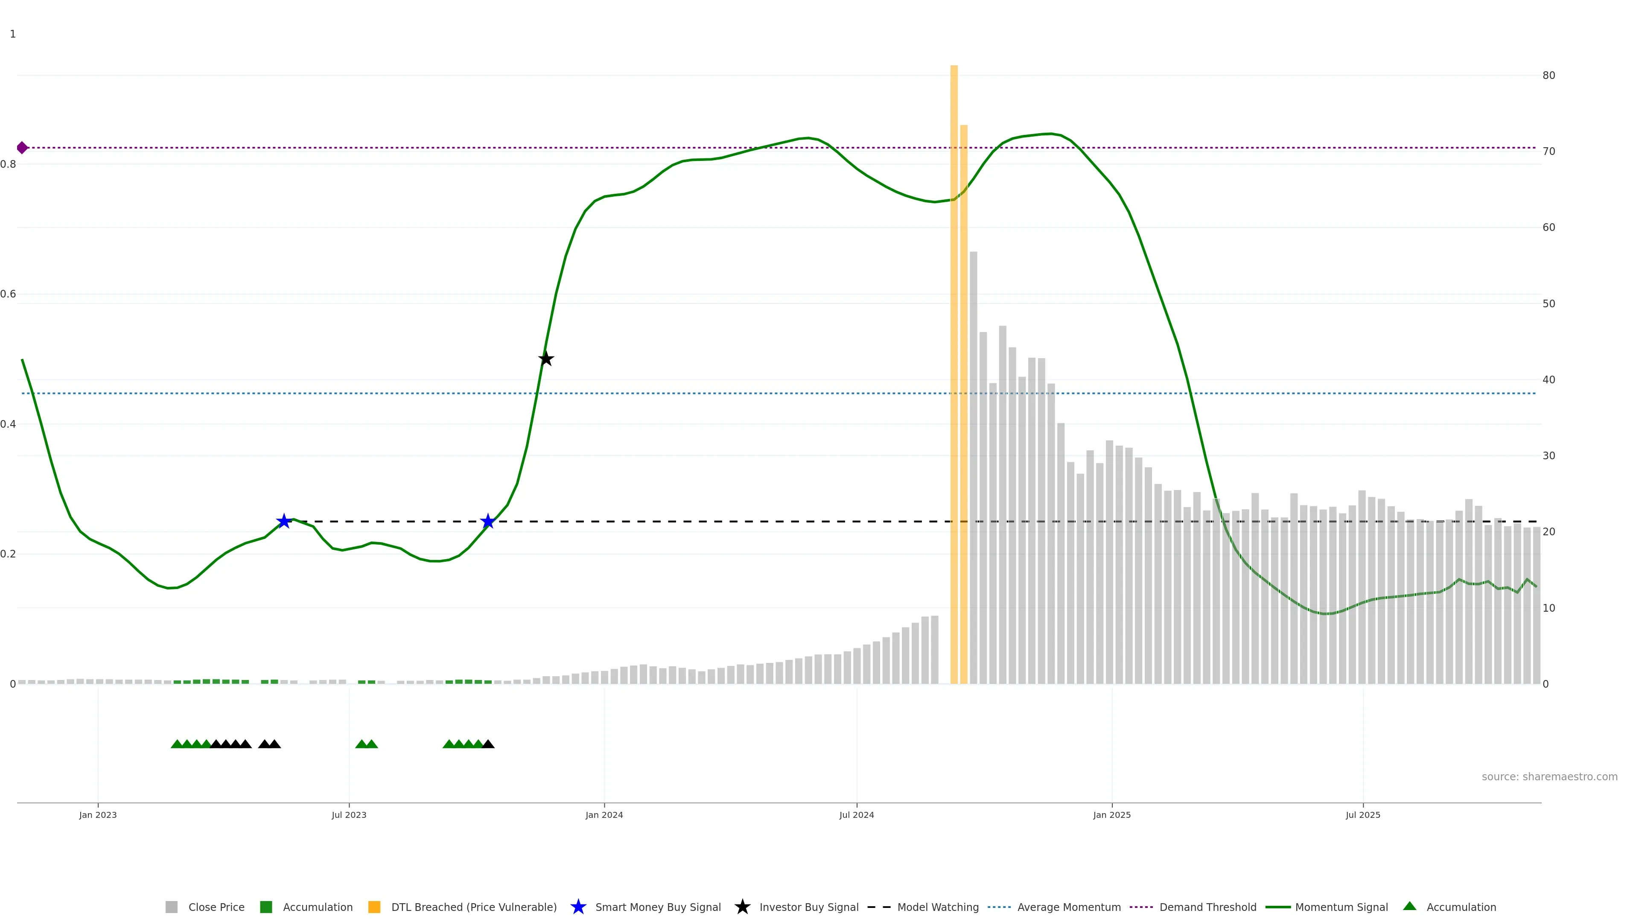Click the green Accumulation square legend swatch
The height and width of the screenshot is (922, 1639).
(267, 907)
